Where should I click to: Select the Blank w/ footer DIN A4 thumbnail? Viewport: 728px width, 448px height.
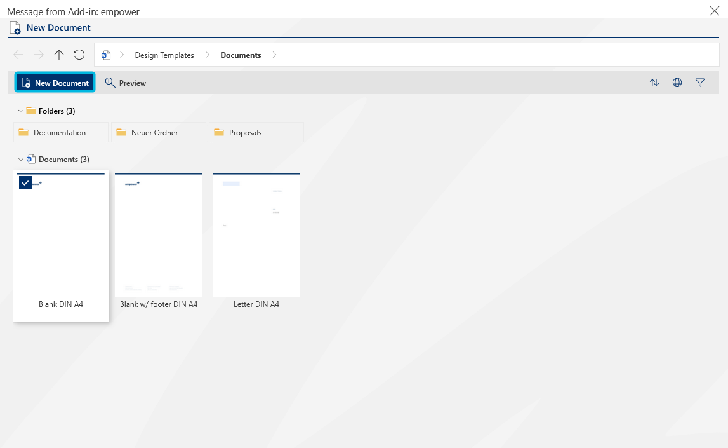tap(159, 235)
